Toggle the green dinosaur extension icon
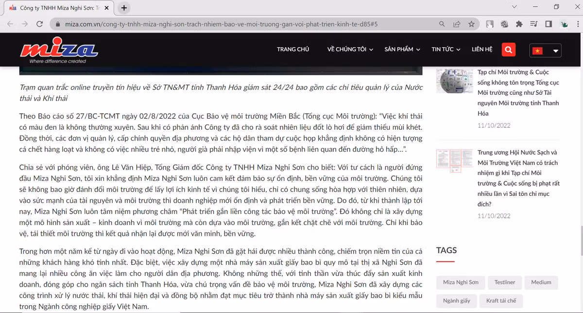 click(x=564, y=23)
